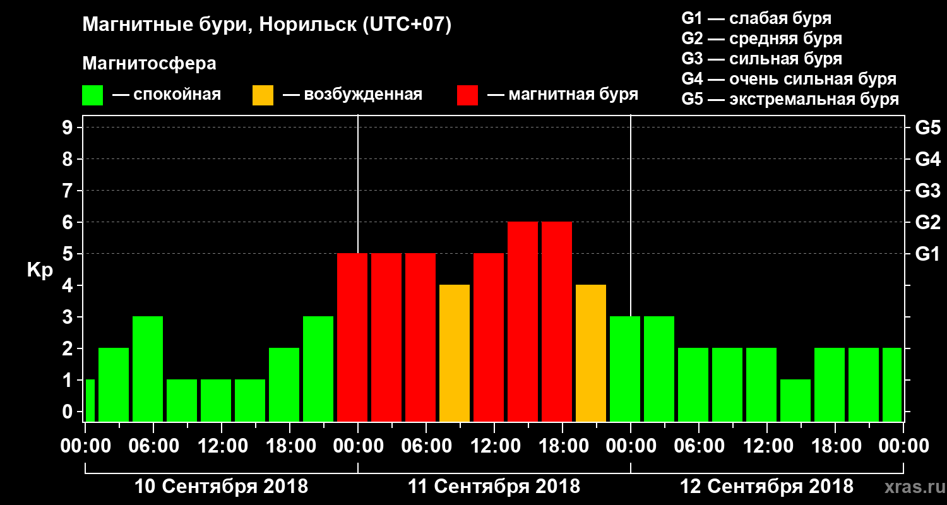Click the 'G3' right-axis scale label
This screenshot has width=947, height=505.
(x=927, y=191)
